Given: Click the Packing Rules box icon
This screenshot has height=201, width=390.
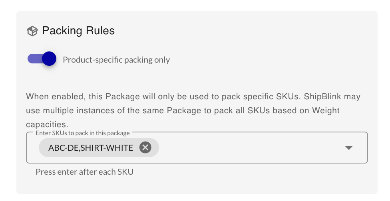Looking at the screenshot, I should pos(32,31).
